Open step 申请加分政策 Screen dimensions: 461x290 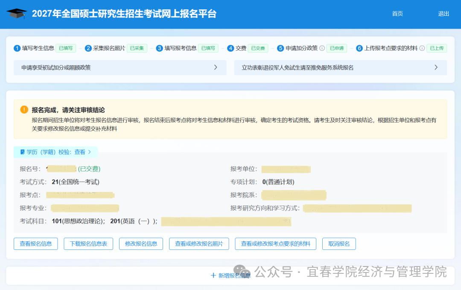301,48
